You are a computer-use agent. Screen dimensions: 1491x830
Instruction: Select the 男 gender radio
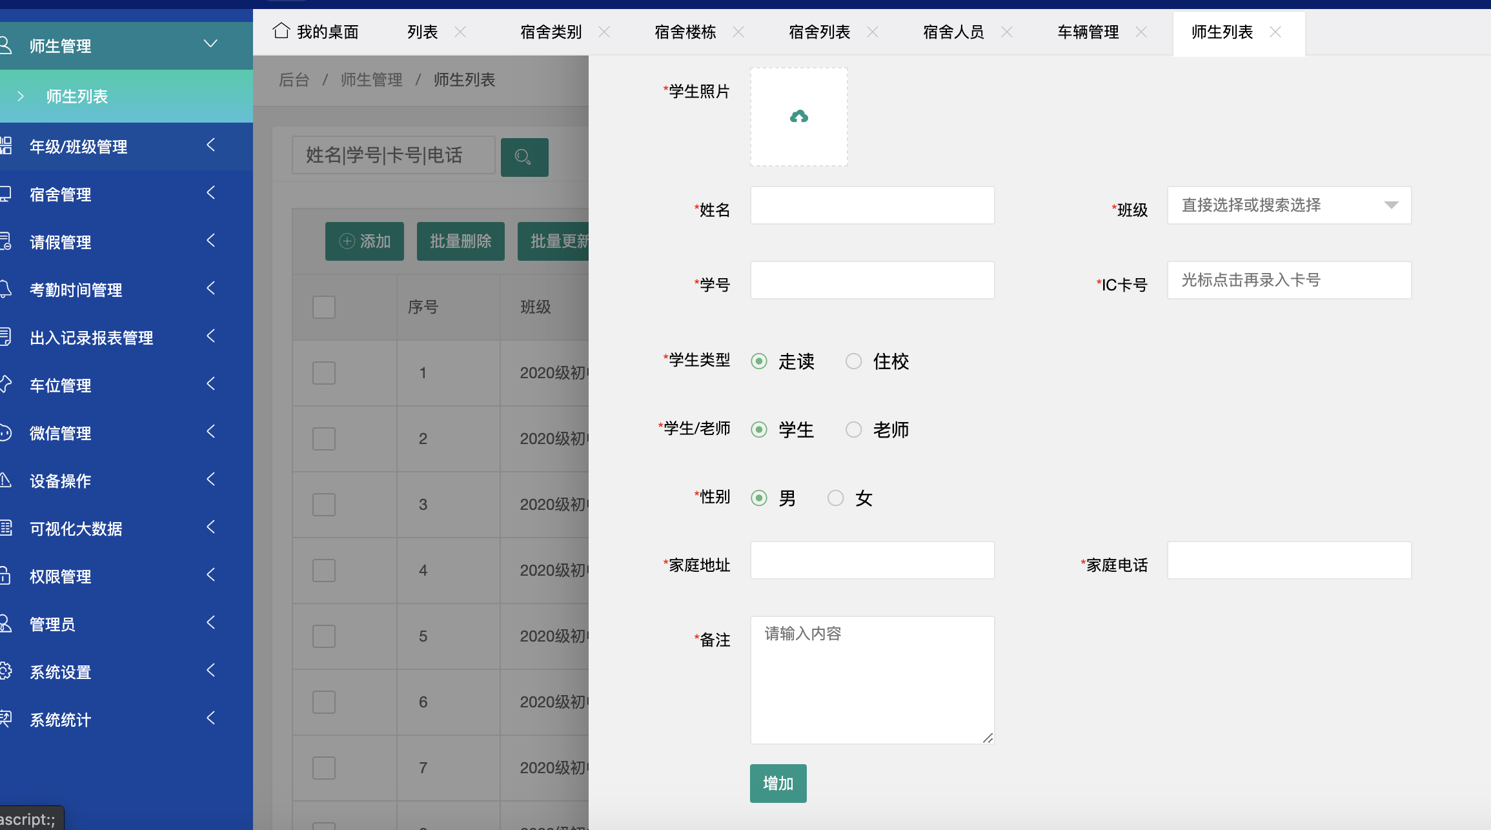[x=759, y=498]
